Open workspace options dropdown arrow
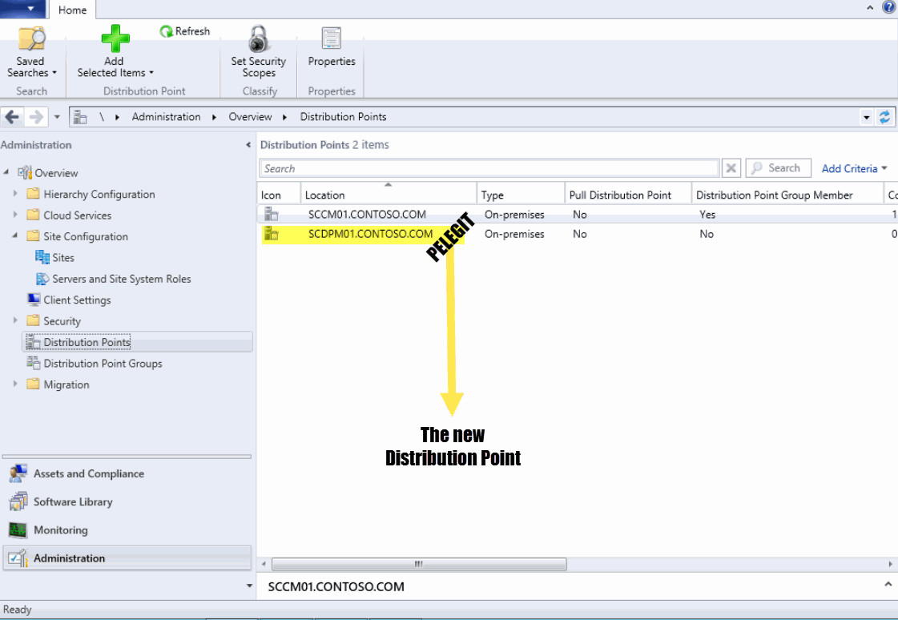This screenshot has width=898, height=620. tap(249, 586)
